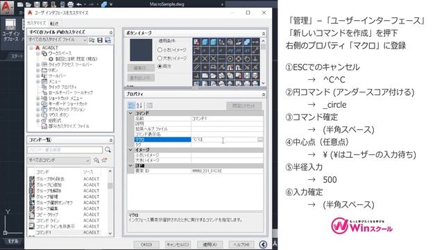Image resolution: width=444 pixels, height=250 pixels.
Task: Click the command list search field
Action: tap(65, 150)
